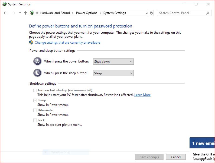Viewport: 215px width, 163px height.
Task: Open the recent locations dropdown arrow
Action: click(20, 13)
